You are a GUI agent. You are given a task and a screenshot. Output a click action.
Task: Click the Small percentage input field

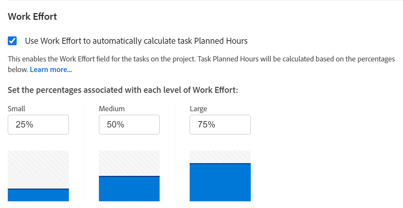click(38, 125)
